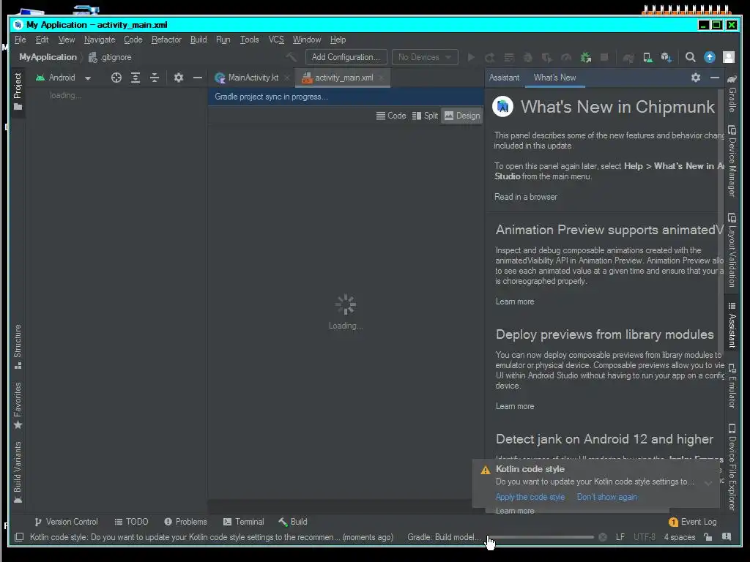
Task: Open the Emulator side tab
Action: [732, 386]
